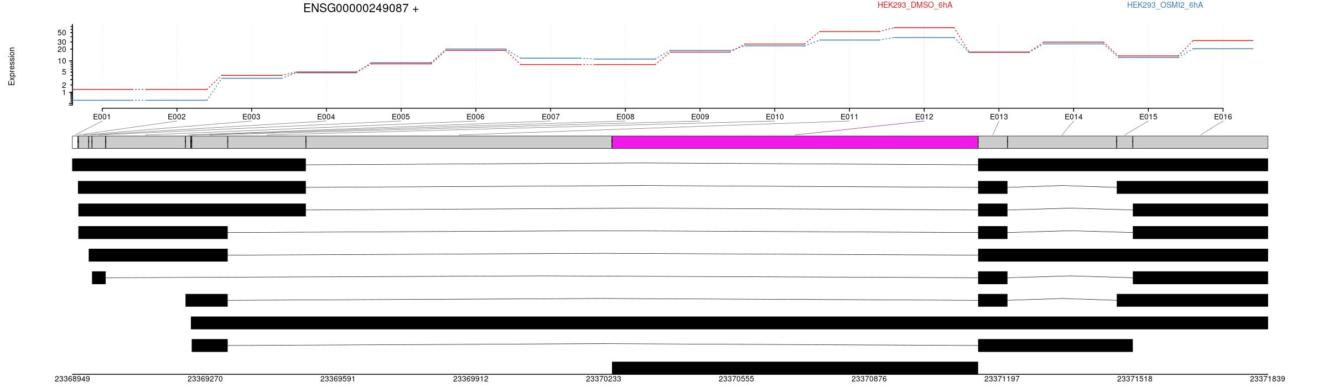Select the HEK293_DMSO_6hA legend label
1328x387 pixels.
[x=915, y=5]
